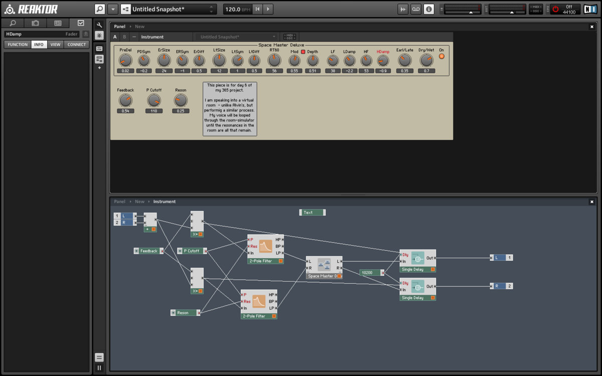Switch to the CONNECT tab

(x=77, y=45)
